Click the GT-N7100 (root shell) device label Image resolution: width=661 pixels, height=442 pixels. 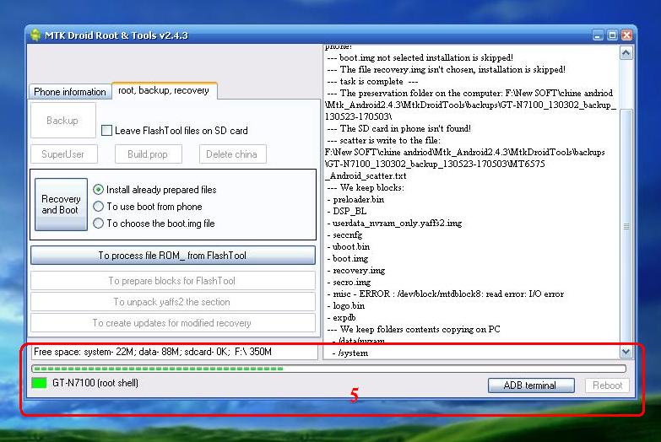tap(95, 383)
